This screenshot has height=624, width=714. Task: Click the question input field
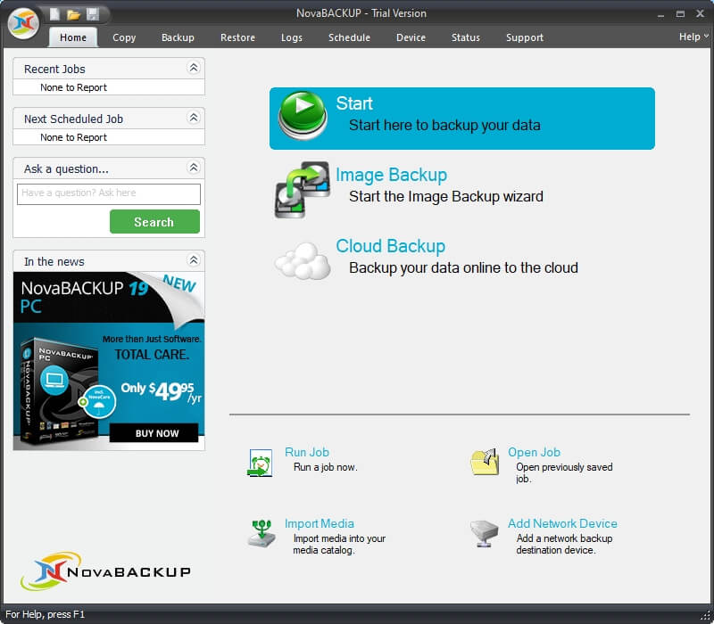point(109,193)
